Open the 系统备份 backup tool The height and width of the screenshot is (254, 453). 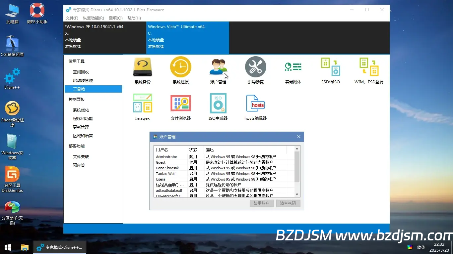point(142,70)
